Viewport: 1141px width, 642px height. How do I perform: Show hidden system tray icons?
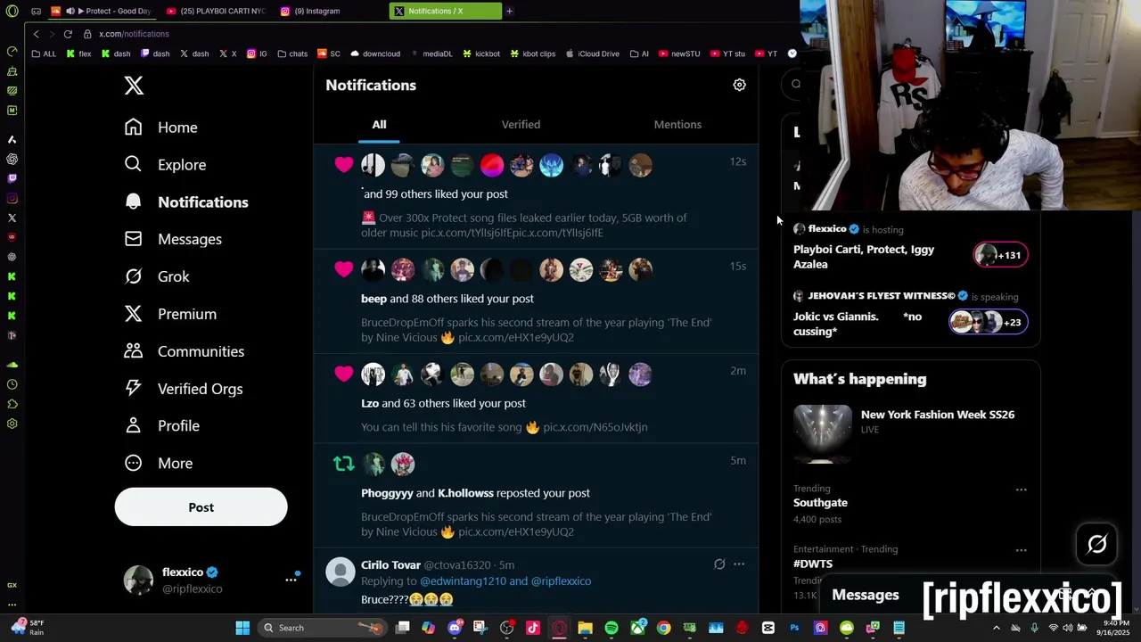coord(996,628)
